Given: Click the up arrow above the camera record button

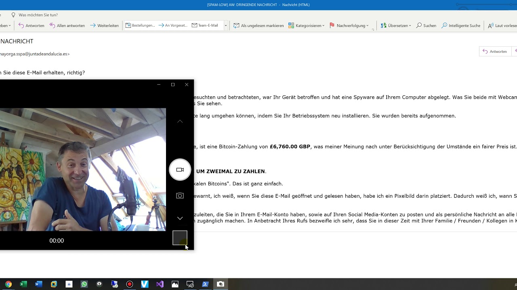Looking at the screenshot, I should 180,121.
